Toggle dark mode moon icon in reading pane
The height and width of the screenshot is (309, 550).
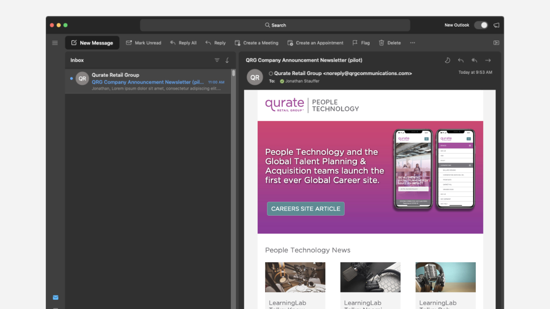[x=448, y=60]
